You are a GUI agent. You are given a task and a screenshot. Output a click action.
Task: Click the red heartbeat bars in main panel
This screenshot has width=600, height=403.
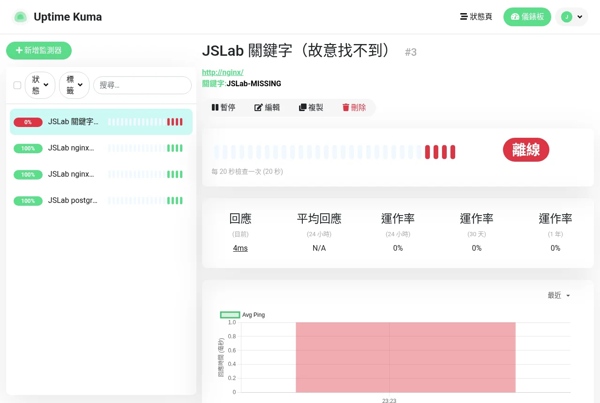pos(440,152)
